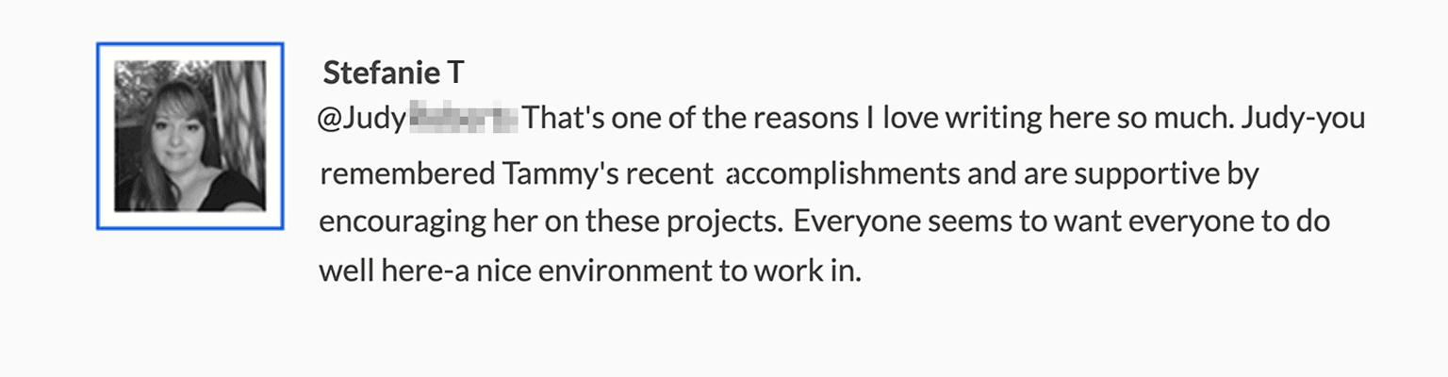Click the word "recent" in the second line
This screenshot has height=377, width=1448.
pyautogui.click(x=674, y=174)
